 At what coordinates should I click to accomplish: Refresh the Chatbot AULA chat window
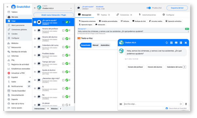(167, 43)
